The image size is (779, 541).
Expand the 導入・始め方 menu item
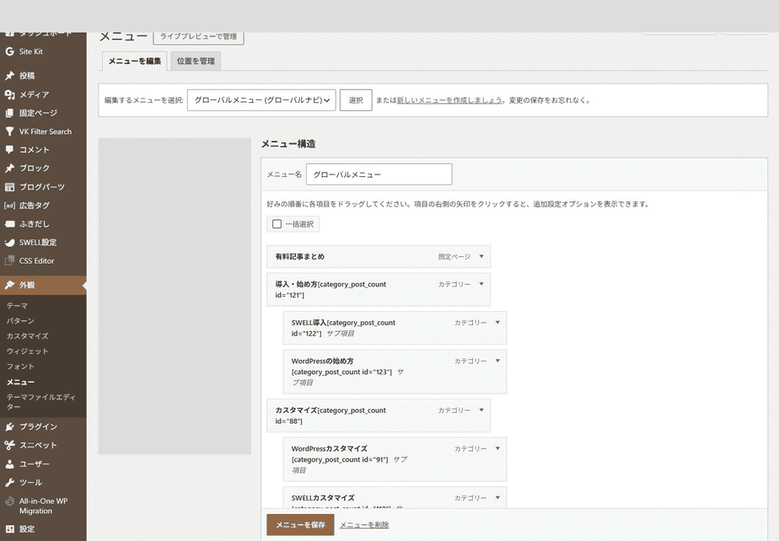[x=481, y=284]
